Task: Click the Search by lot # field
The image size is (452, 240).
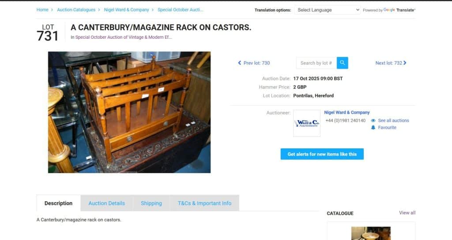Action: tap(316, 63)
